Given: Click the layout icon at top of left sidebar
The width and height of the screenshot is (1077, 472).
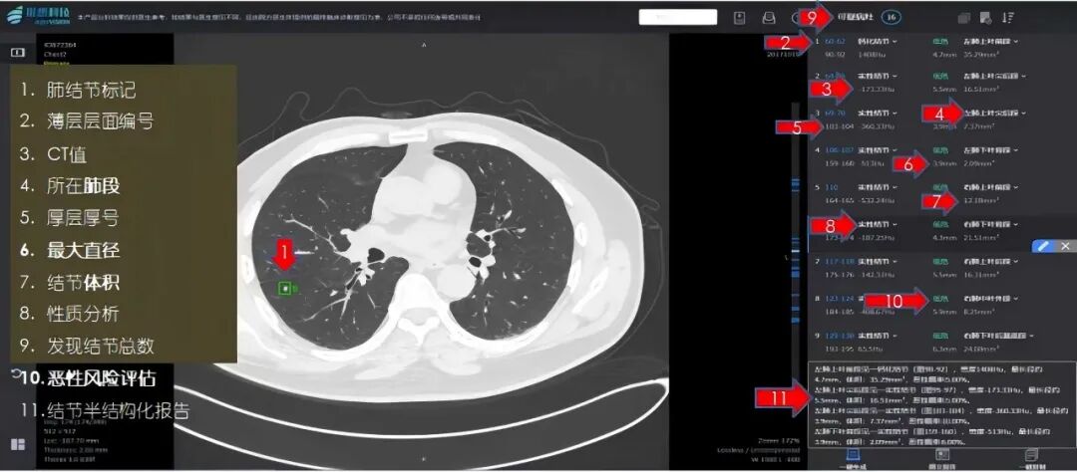Looking at the screenshot, I should click(17, 51).
